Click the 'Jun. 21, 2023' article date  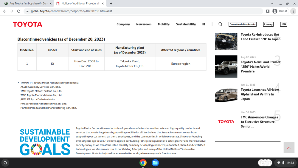tap(248, 85)
